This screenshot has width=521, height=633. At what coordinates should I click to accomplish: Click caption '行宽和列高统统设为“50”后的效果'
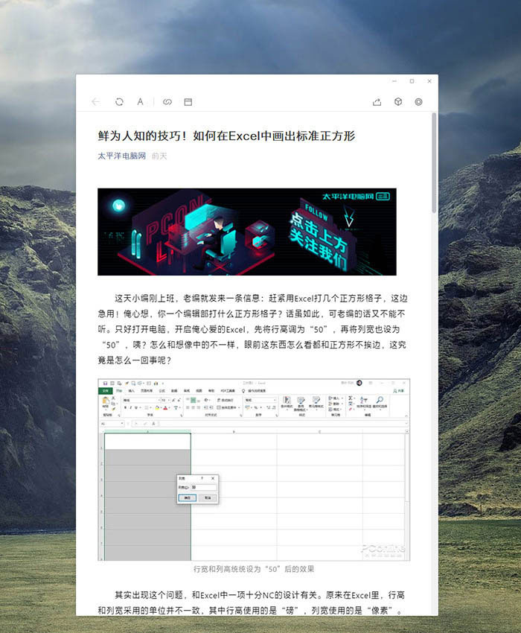[254, 569]
